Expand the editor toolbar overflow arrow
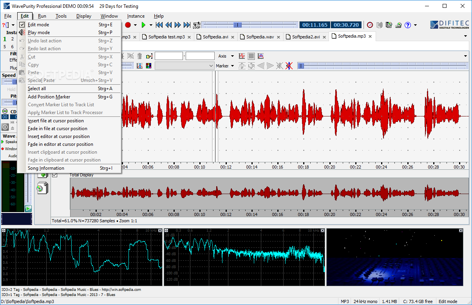 [x=466, y=56]
